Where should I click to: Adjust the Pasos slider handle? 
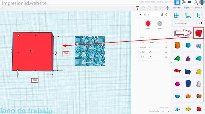155,43
